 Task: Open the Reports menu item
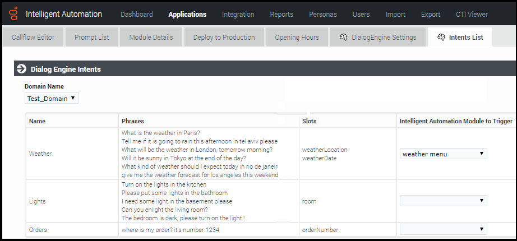(x=281, y=15)
